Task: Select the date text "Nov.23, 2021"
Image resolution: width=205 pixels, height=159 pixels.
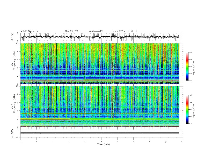Action: pyautogui.click(x=72, y=31)
